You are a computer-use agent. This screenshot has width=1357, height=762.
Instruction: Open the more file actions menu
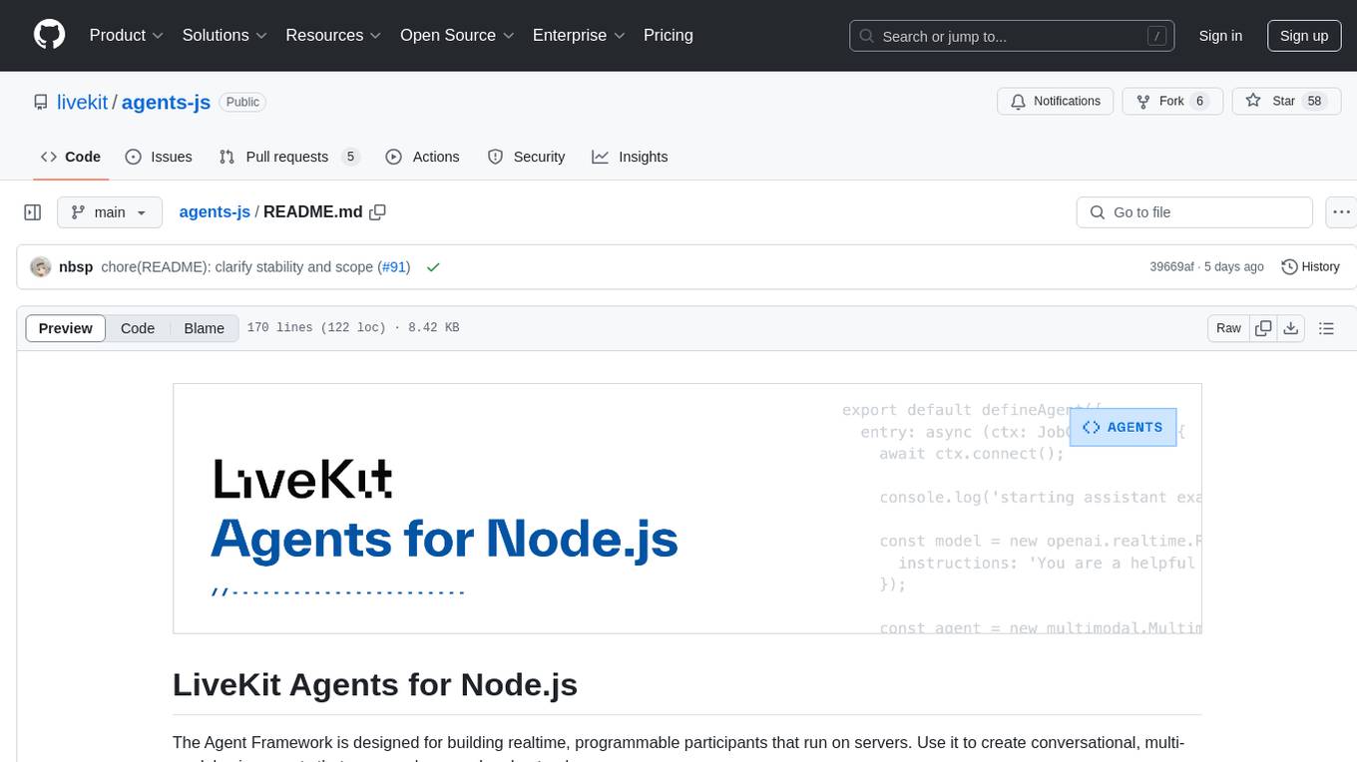1342,212
